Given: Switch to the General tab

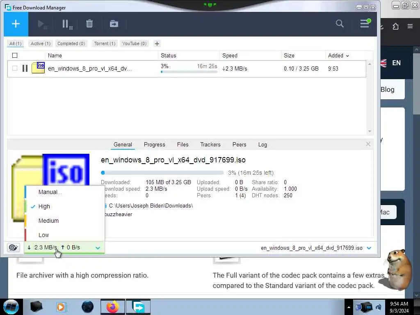Looking at the screenshot, I should point(123,145).
